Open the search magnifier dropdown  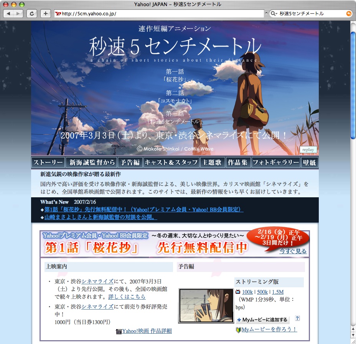pos(274,14)
